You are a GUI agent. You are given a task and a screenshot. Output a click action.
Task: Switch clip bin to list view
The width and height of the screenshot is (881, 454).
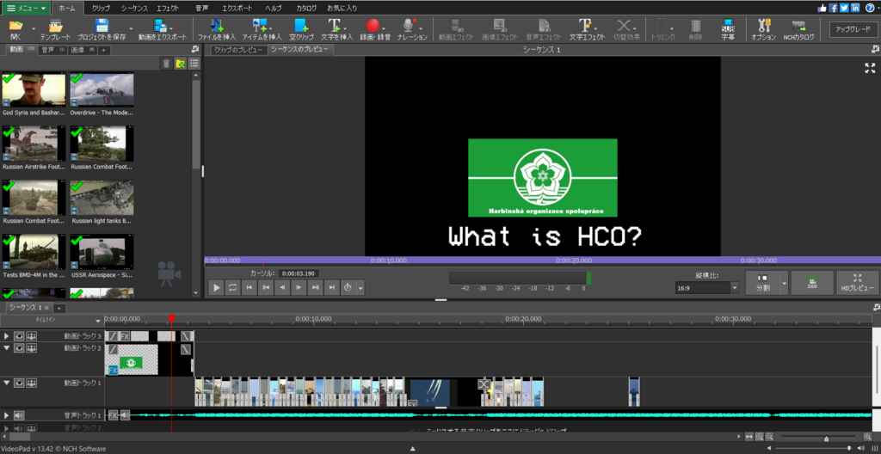pyautogui.click(x=194, y=64)
